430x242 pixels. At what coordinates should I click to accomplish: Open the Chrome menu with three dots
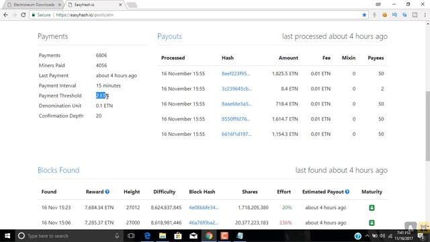pos(425,15)
